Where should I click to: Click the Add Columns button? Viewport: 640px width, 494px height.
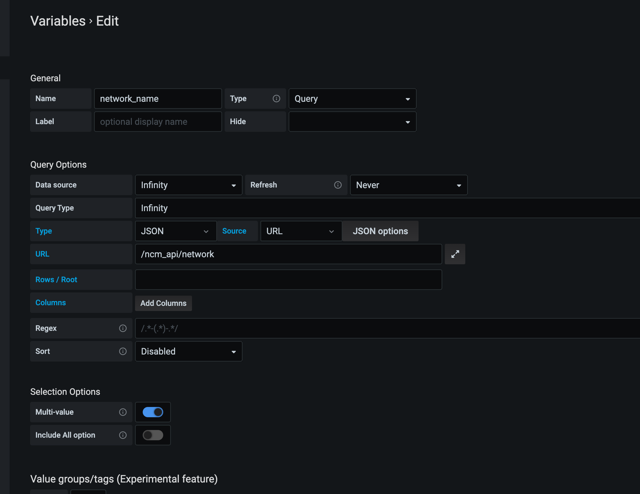pyautogui.click(x=163, y=303)
